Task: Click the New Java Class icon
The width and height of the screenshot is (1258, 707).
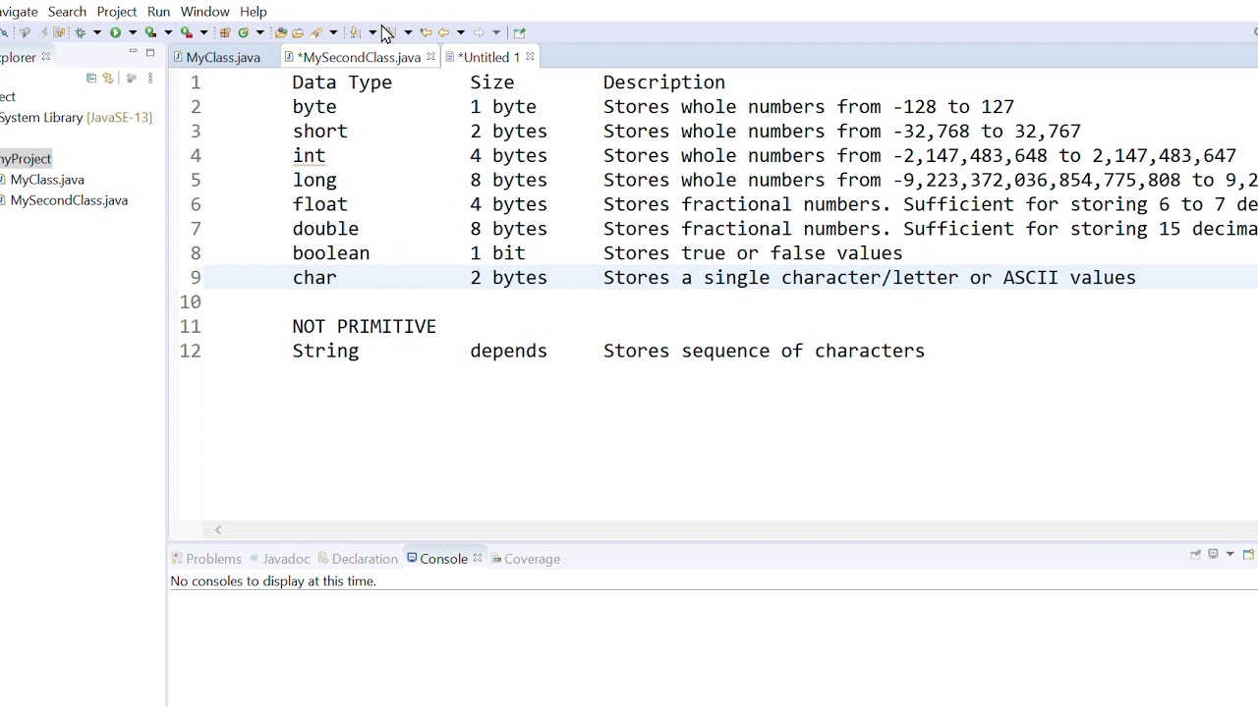Action: [244, 32]
